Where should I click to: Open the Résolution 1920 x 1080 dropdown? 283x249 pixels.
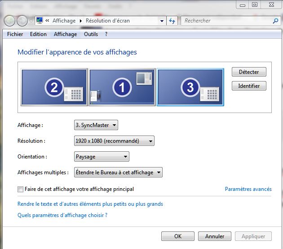click(114, 141)
